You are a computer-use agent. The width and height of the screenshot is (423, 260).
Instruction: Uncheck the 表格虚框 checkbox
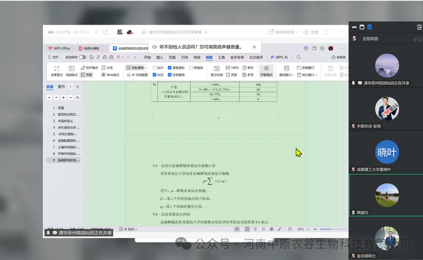(170, 68)
